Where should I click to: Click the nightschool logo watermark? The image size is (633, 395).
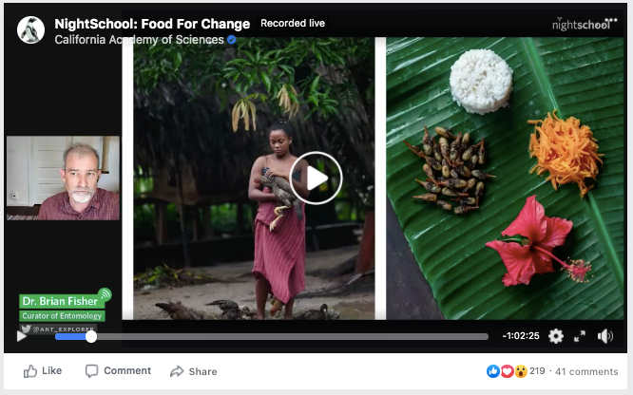[x=583, y=22]
